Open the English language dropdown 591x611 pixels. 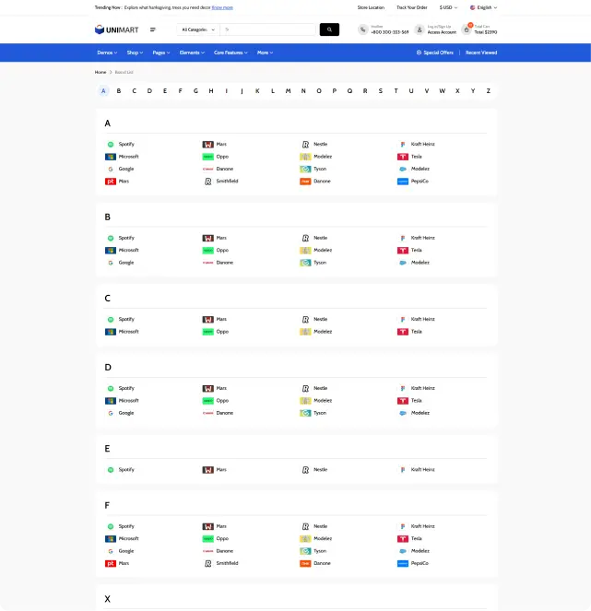(x=483, y=6)
